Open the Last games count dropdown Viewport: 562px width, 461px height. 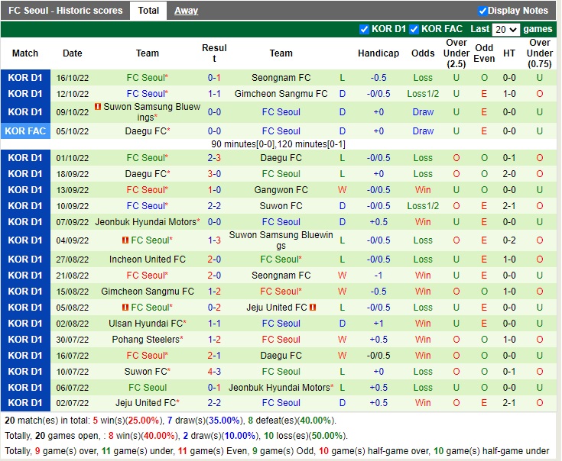click(x=505, y=30)
